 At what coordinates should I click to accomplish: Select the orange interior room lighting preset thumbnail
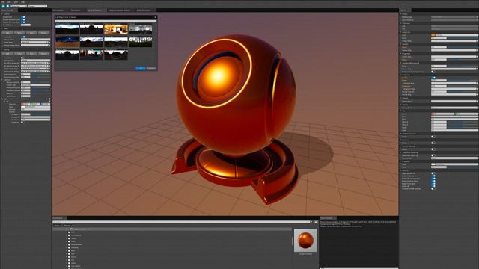tap(116, 30)
